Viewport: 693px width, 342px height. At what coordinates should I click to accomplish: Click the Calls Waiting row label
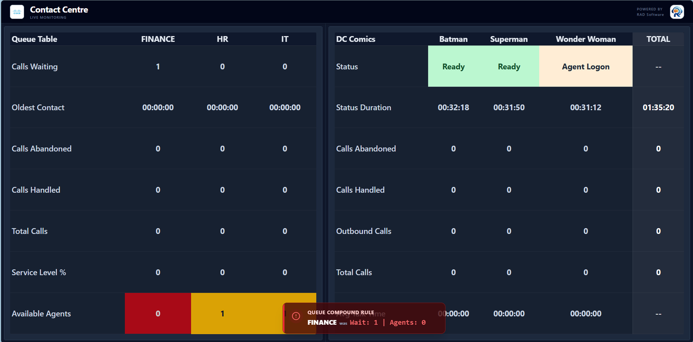point(35,67)
